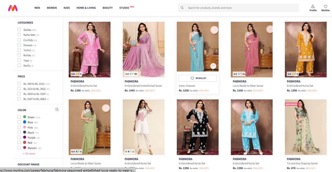
Task: Click the Rs. 878 price text
Action: click(291, 168)
